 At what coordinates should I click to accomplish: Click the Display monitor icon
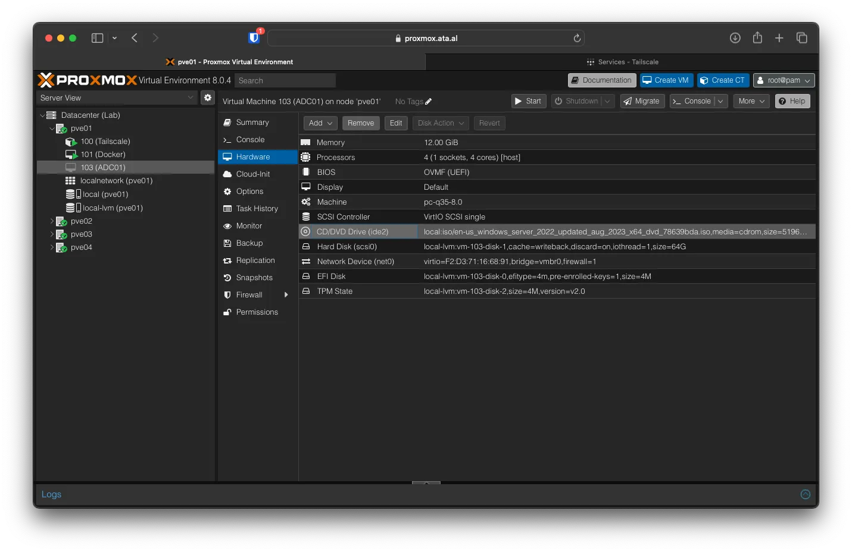(306, 187)
